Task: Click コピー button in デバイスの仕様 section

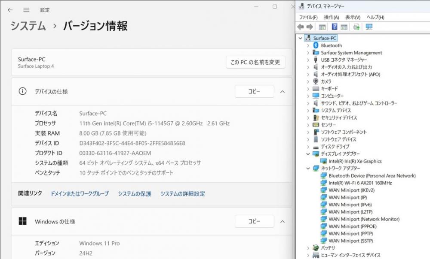Action: coord(254,91)
